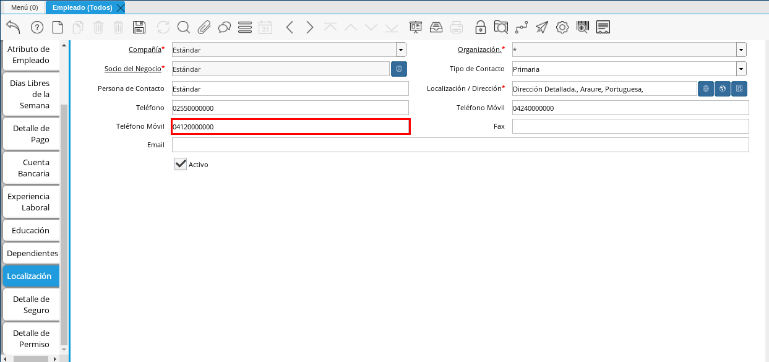Image resolution: width=769 pixels, height=362 pixels.
Task: Click the second location map icon
Action: [x=723, y=89]
